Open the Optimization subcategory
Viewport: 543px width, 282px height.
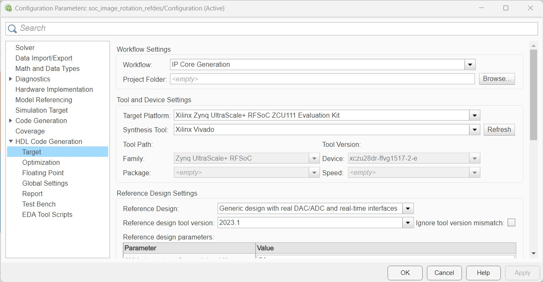(x=41, y=162)
